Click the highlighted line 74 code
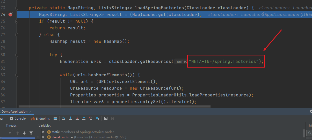 [120, 14]
